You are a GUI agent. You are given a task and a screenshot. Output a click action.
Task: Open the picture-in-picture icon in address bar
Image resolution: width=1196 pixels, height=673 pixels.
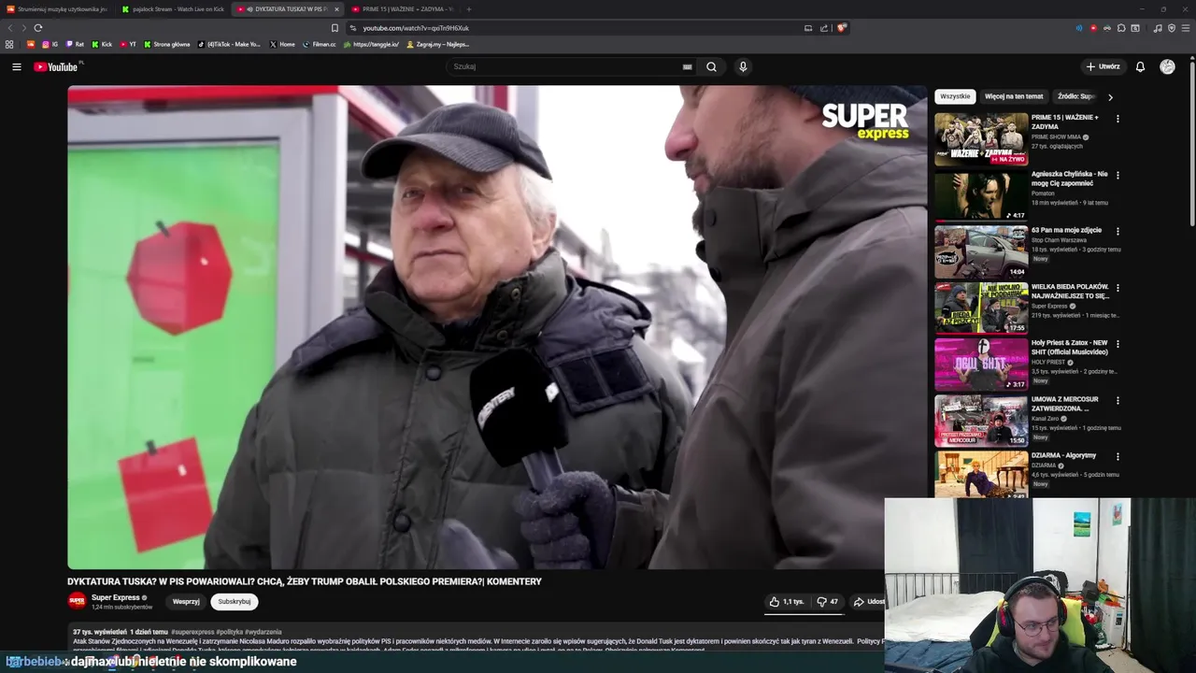pyautogui.click(x=808, y=28)
